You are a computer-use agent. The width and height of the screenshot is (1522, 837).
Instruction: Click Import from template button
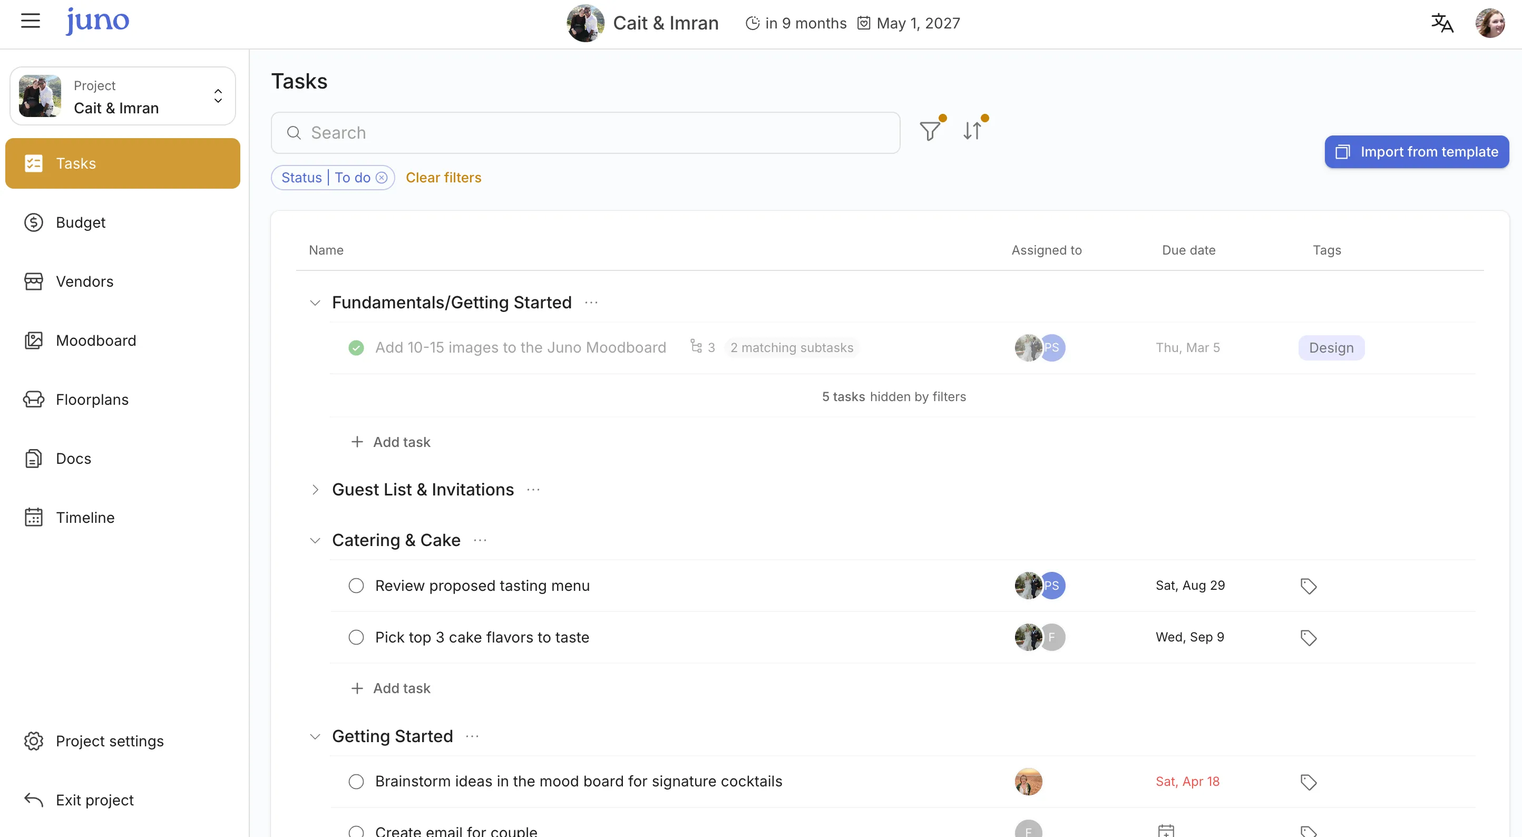1416,152
